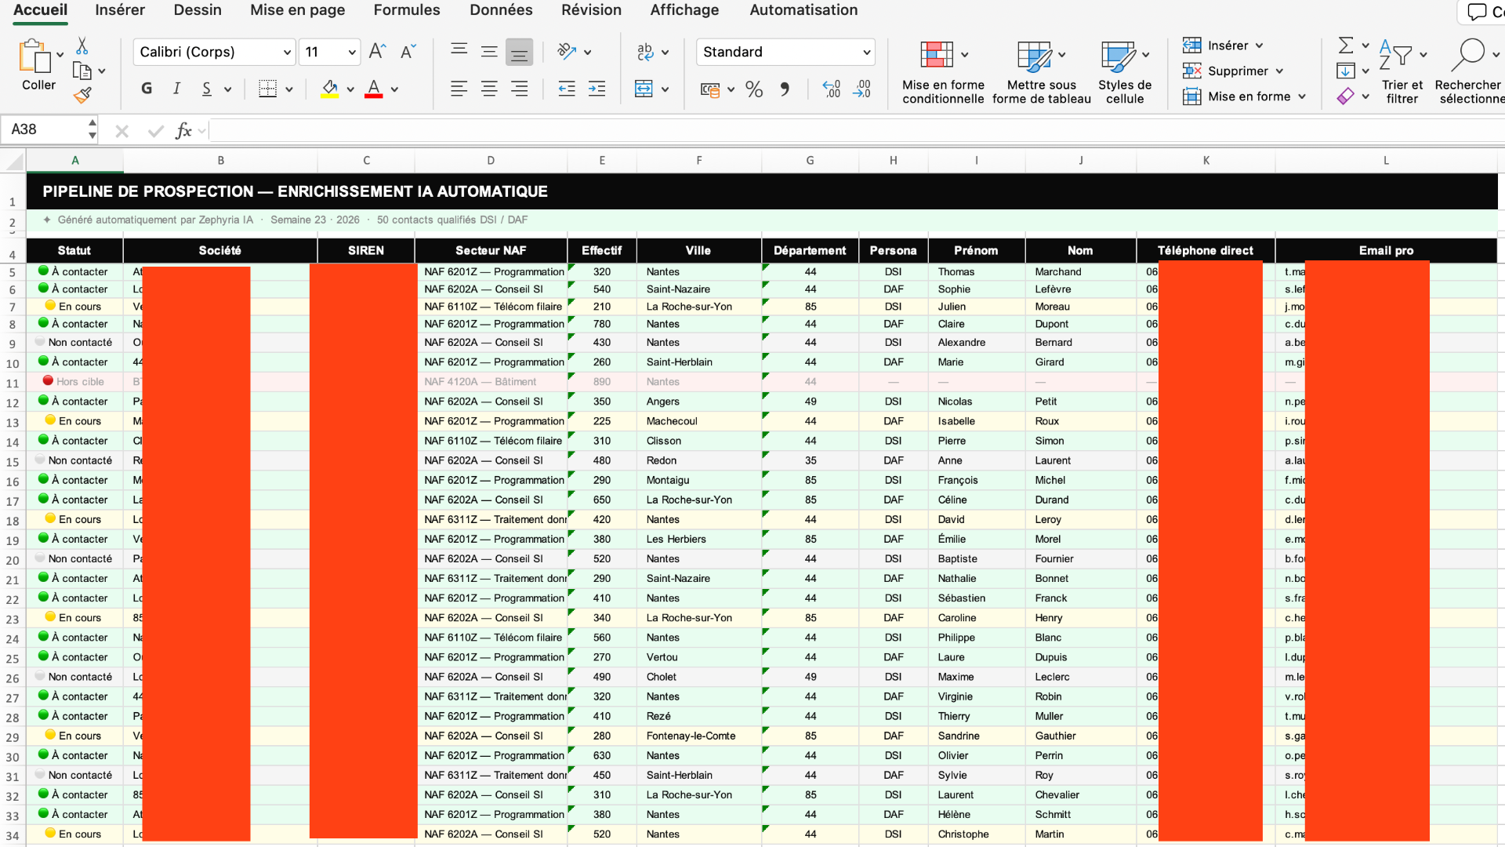Expand font color options arrow

pos(394,89)
